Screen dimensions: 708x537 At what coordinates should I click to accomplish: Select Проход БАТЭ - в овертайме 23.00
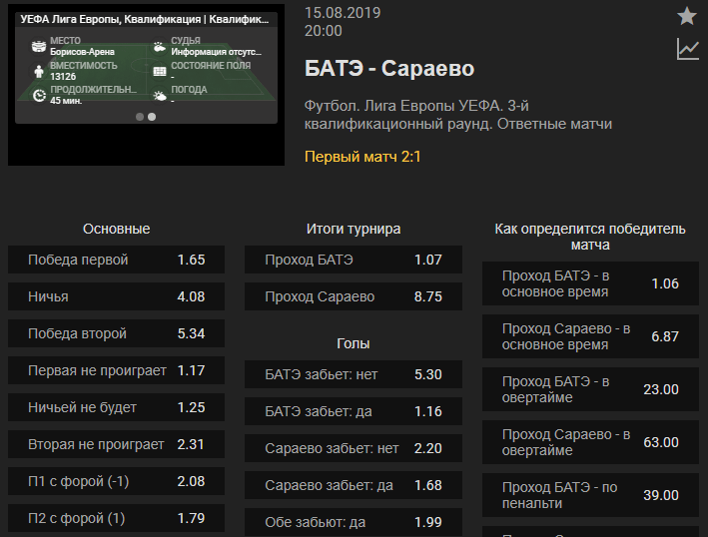point(590,389)
